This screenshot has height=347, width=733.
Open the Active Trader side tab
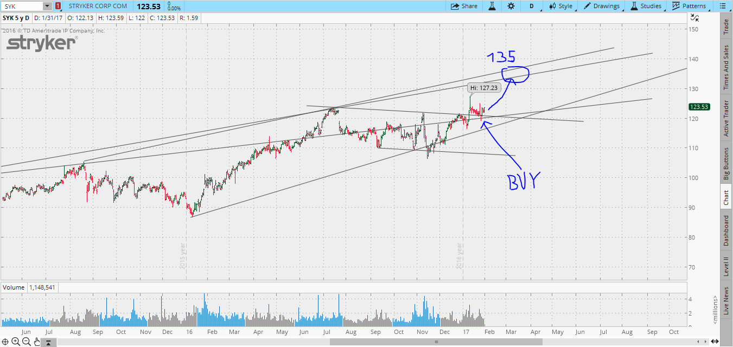click(x=726, y=119)
